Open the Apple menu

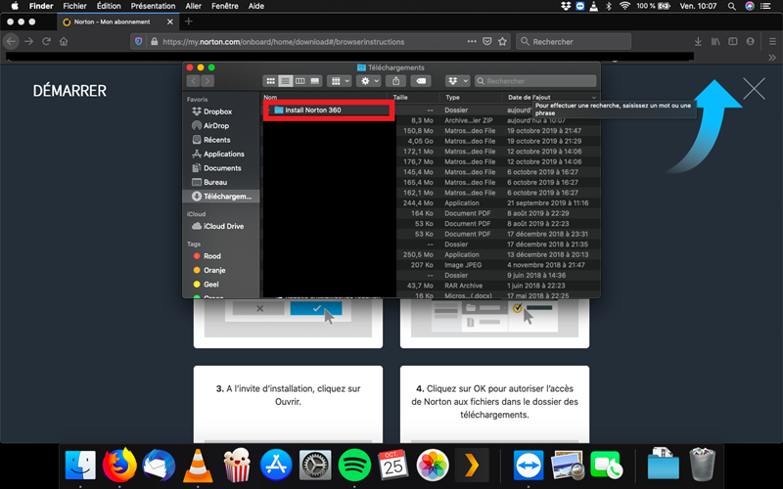[x=15, y=6]
